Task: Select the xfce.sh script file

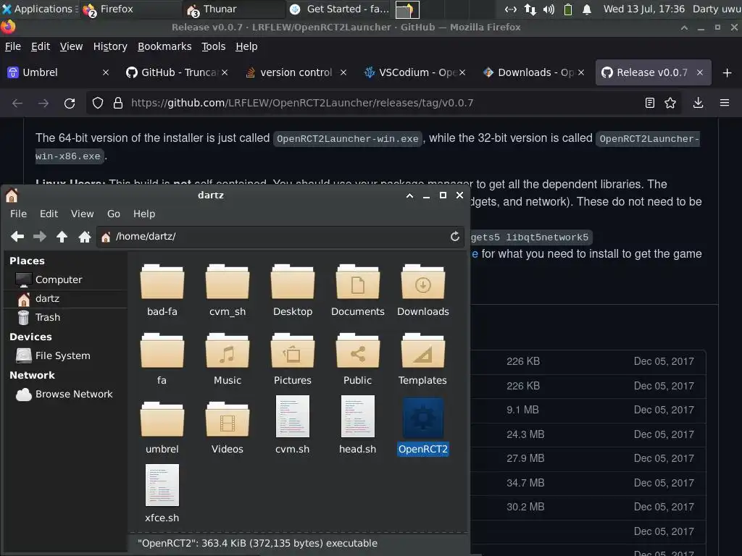Action: [x=162, y=494]
